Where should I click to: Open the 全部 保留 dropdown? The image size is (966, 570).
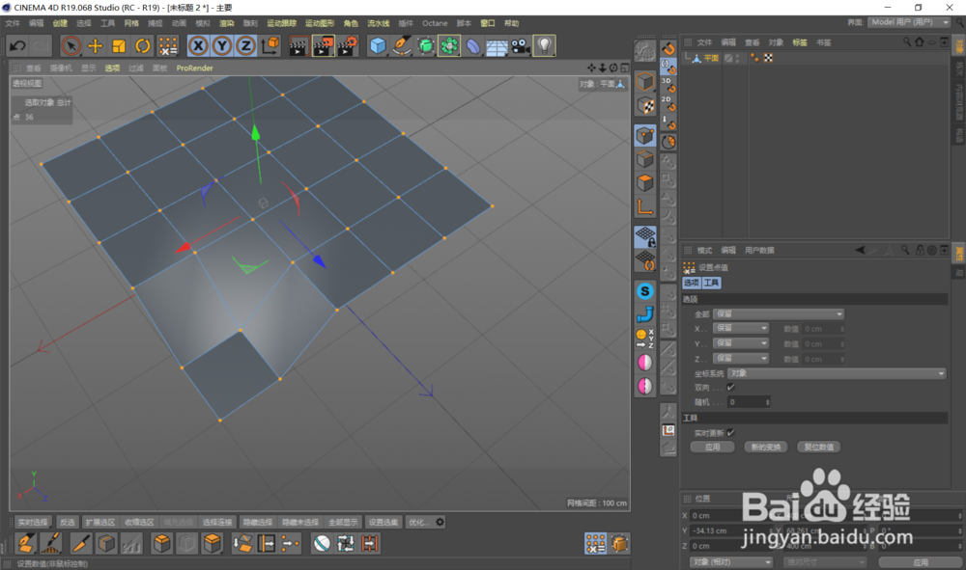pos(778,314)
